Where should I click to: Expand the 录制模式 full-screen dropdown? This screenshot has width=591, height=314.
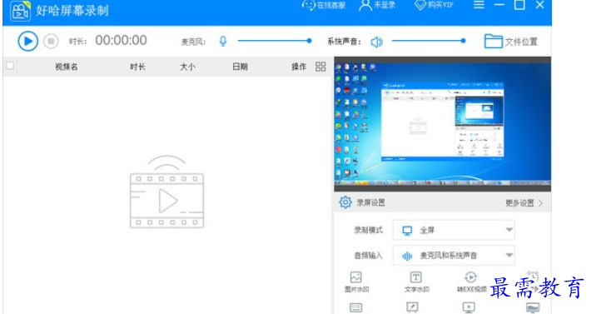pos(454,230)
